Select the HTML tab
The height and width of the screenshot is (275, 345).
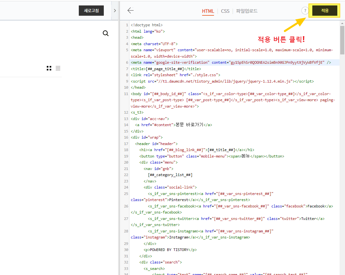tap(208, 11)
